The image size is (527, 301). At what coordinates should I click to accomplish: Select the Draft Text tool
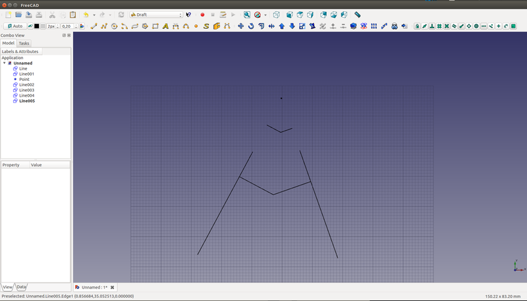165,26
